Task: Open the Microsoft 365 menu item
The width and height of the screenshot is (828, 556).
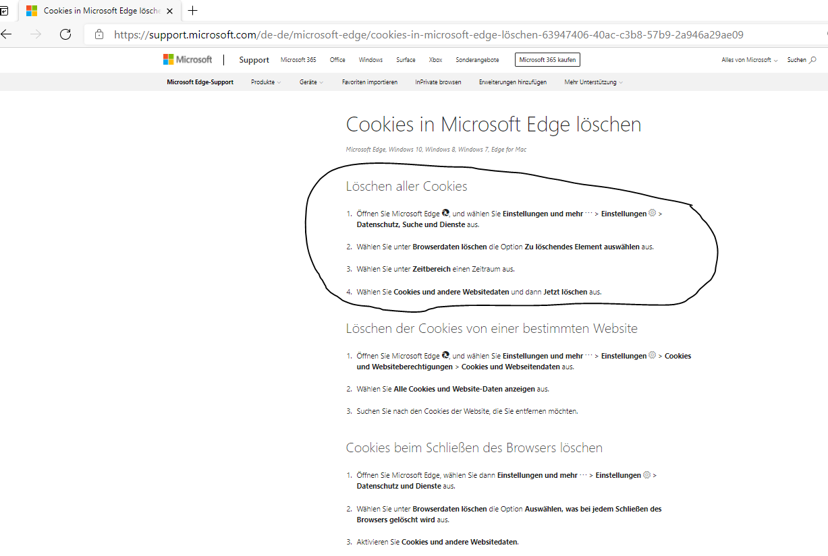Action: (x=298, y=60)
